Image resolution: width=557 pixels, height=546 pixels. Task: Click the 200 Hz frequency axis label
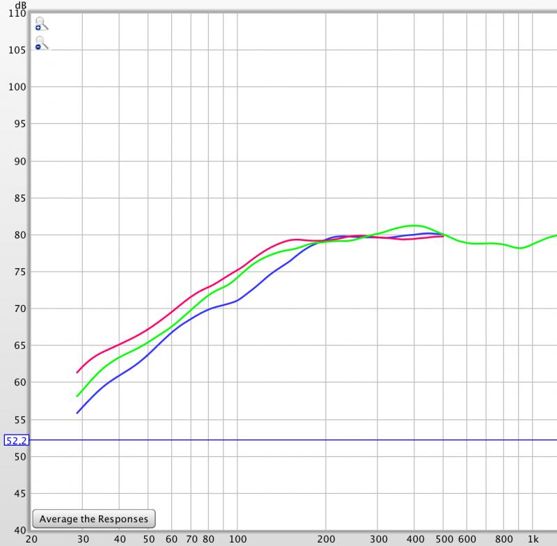(326, 539)
